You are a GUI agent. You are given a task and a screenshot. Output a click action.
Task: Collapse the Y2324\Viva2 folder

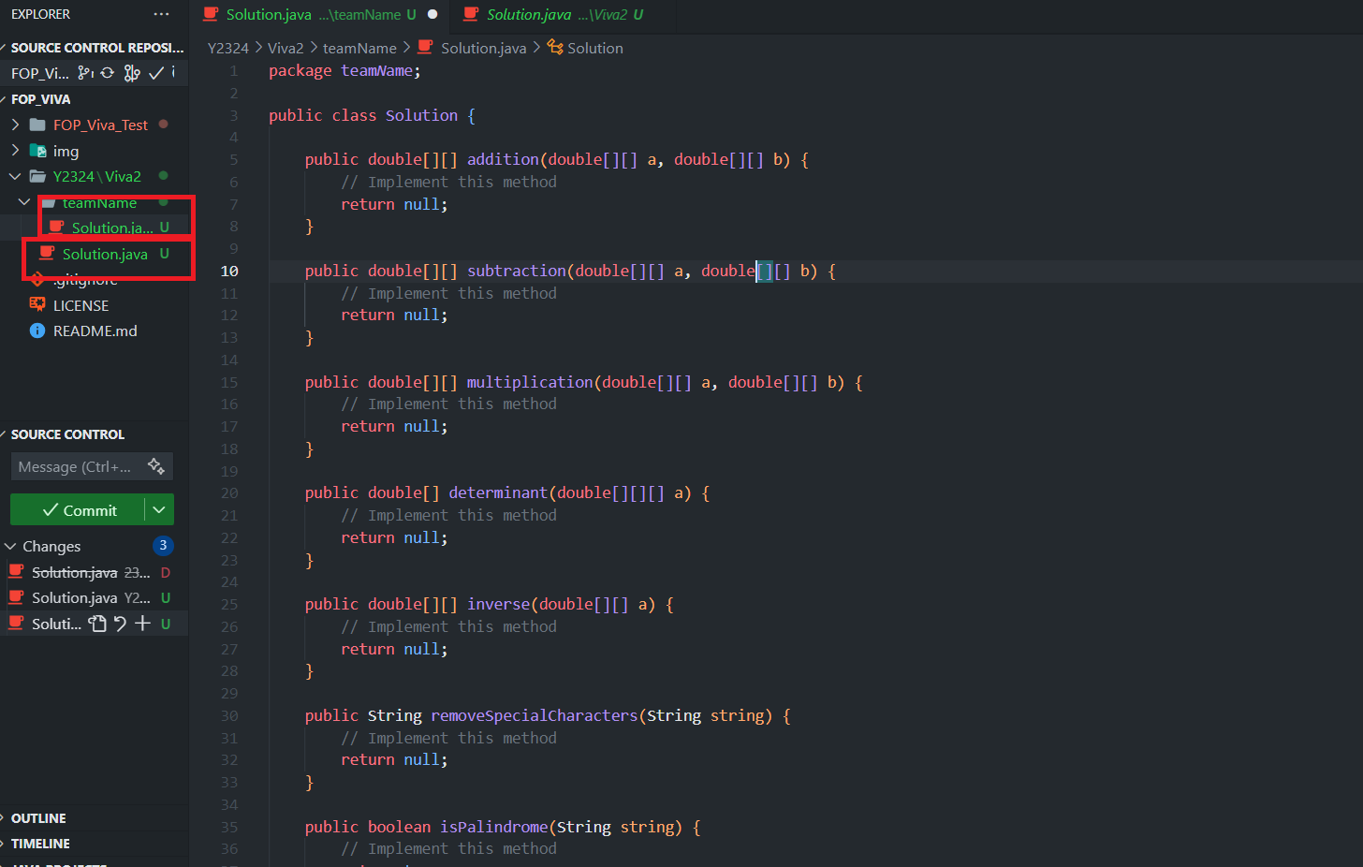click(x=15, y=176)
